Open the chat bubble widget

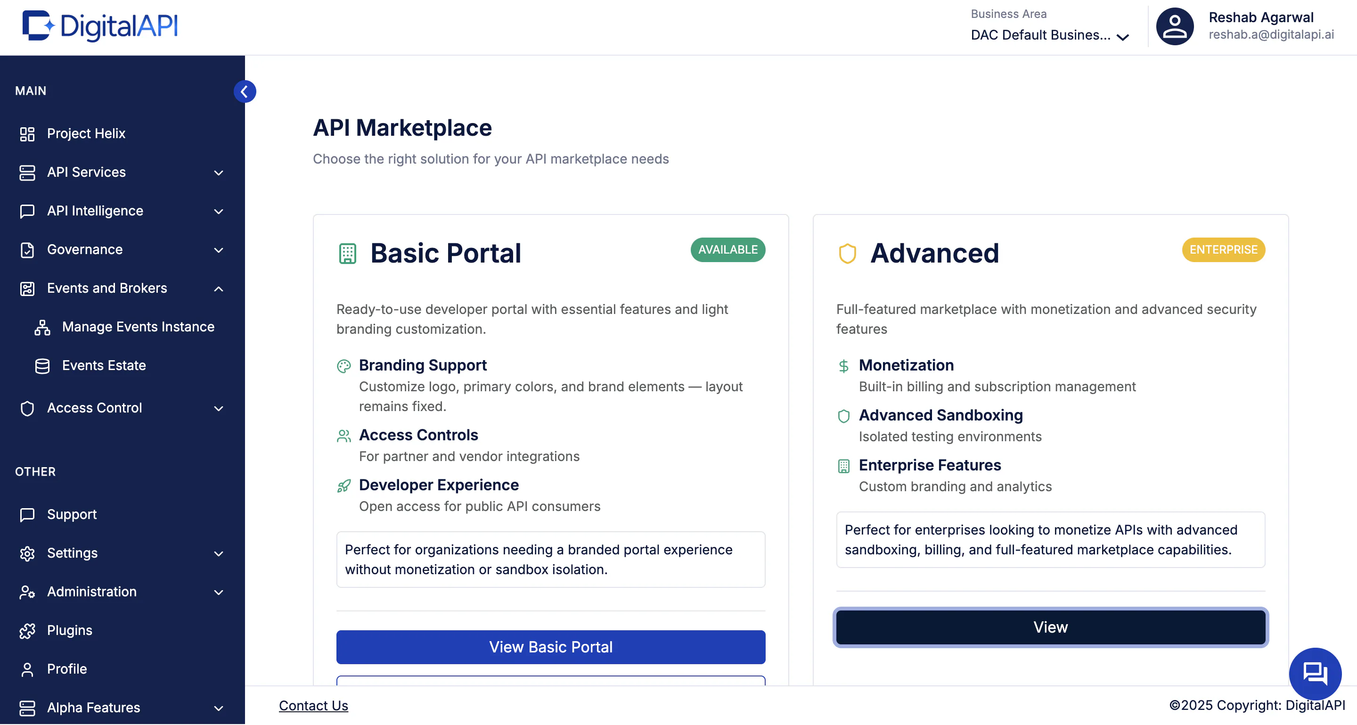click(1315, 673)
